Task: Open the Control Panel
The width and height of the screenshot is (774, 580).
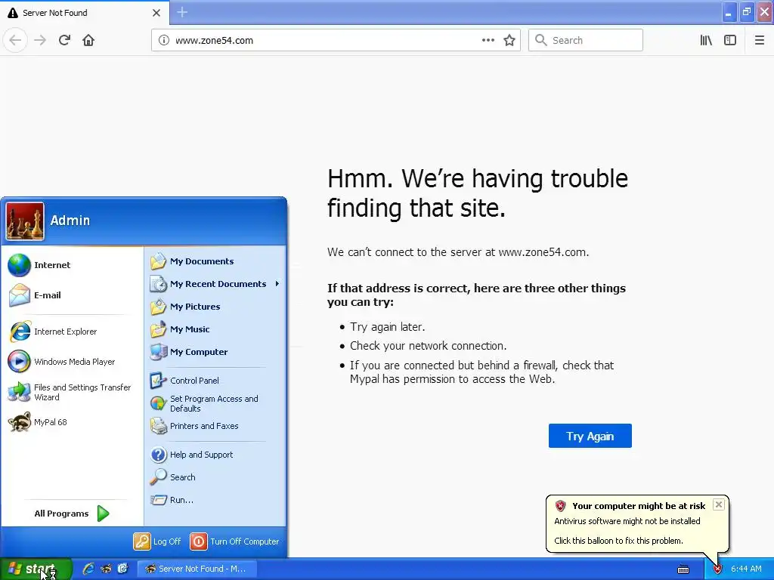Action: (x=215, y=381)
